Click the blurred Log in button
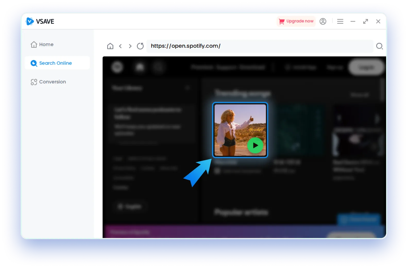408x268 pixels. click(x=366, y=67)
